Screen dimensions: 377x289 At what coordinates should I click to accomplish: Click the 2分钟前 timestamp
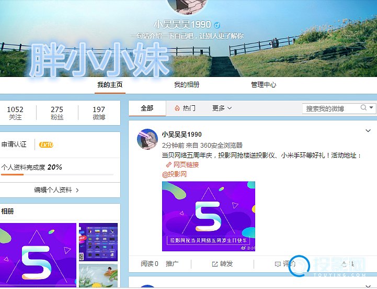(x=173, y=146)
